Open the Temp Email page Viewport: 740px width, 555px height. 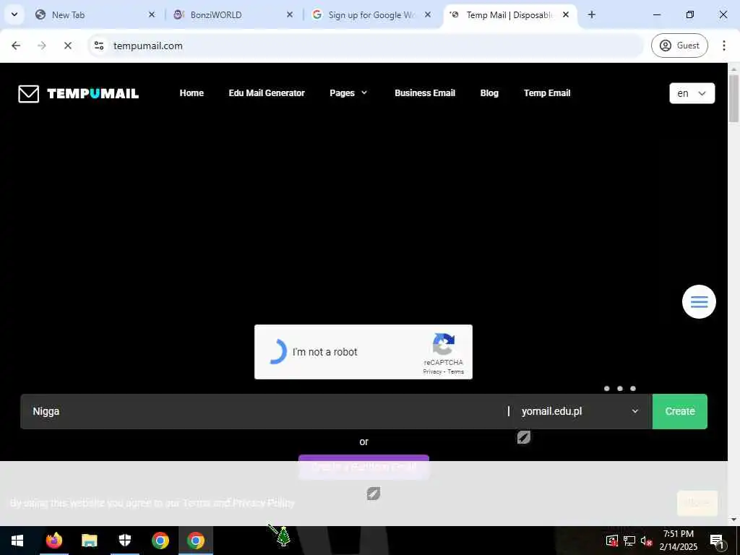[x=547, y=93]
